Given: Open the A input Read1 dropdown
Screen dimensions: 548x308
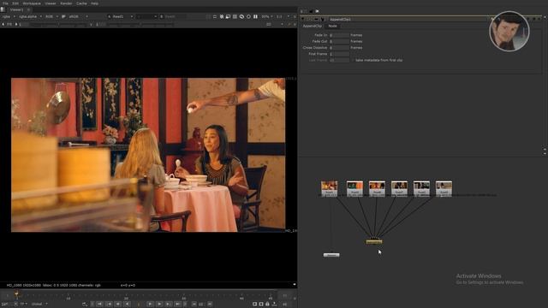Looking at the screenshot, I should pyautogui.click(x=120, y=16).
